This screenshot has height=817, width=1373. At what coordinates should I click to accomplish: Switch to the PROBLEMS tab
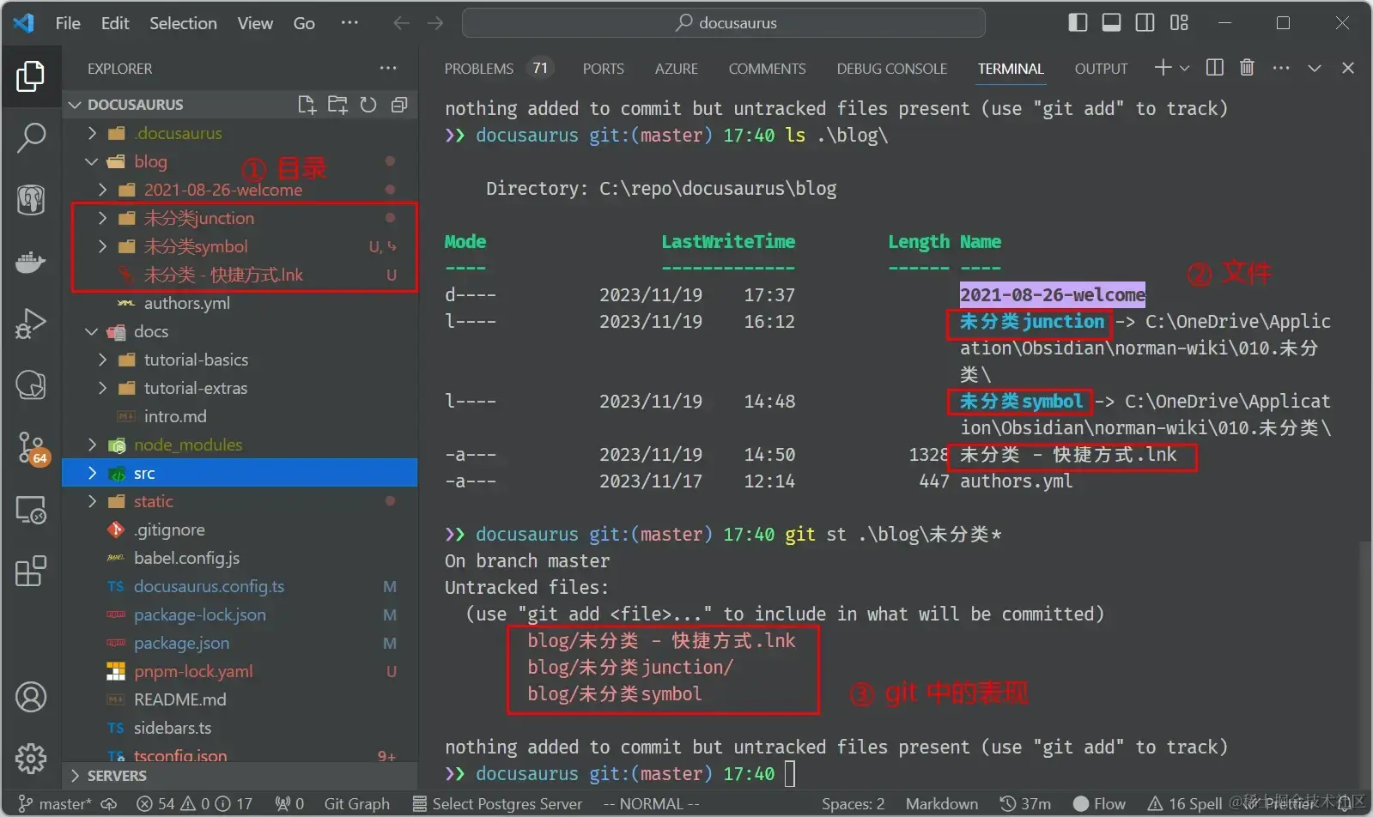[x=479, y=69]
